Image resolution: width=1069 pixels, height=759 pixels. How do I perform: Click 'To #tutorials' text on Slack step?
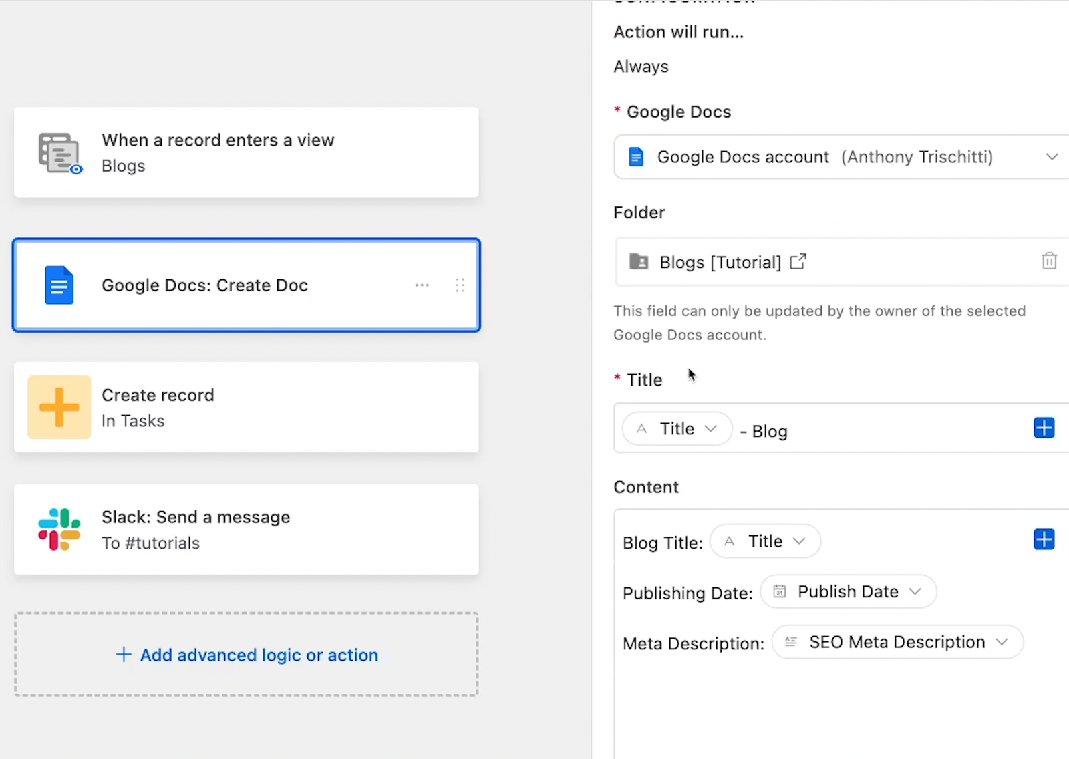click(150, 543)
